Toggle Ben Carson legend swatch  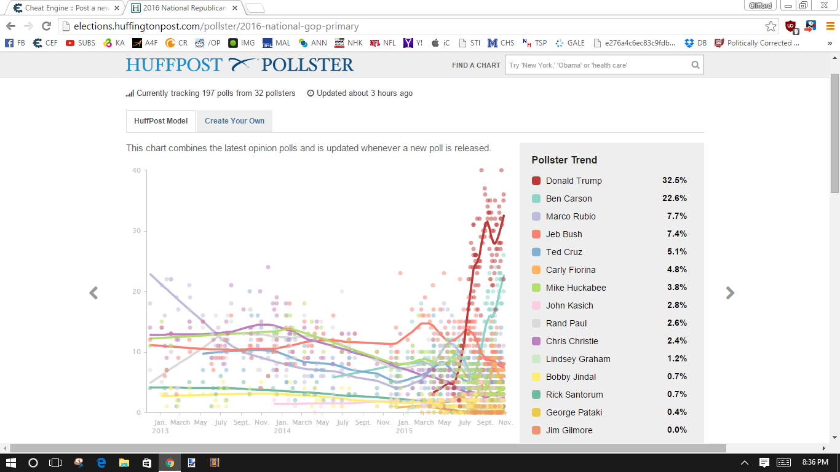click(x=536, y=199)
